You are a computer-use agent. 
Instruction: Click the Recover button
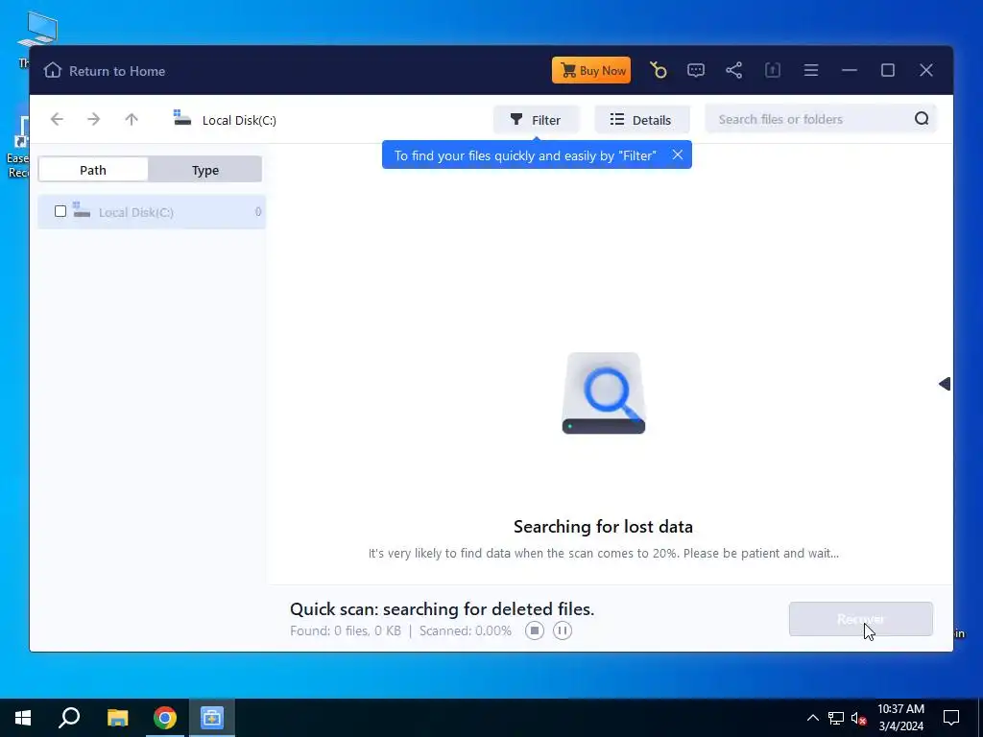coord(861,619)
